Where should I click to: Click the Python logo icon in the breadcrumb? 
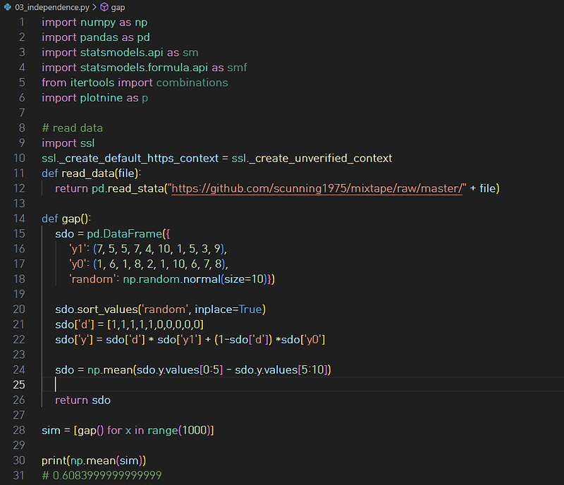[x=7, y=7]
